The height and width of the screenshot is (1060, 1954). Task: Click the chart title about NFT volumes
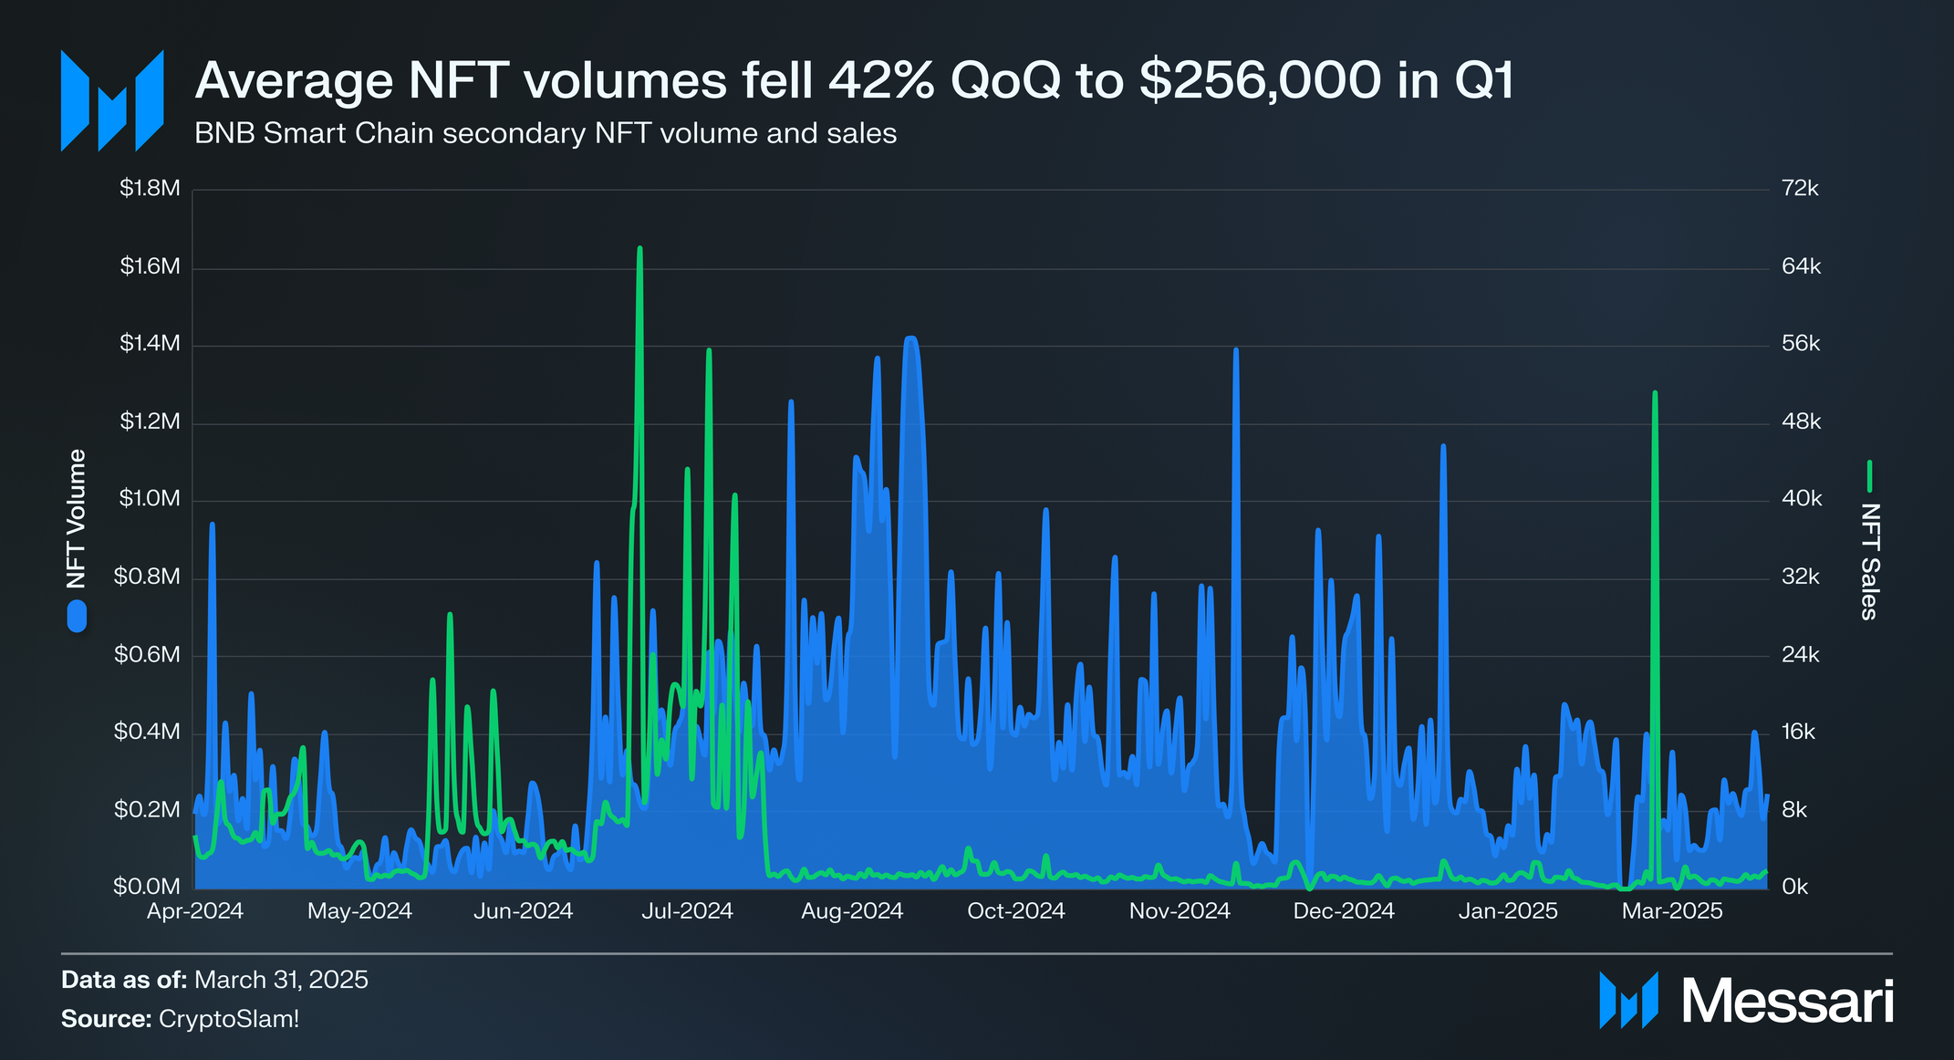(854, 80)
